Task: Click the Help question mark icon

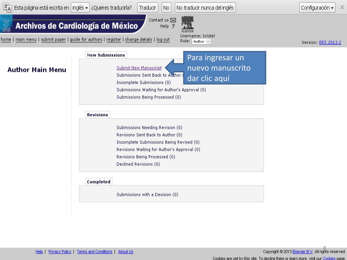Action: pos(173,26)
